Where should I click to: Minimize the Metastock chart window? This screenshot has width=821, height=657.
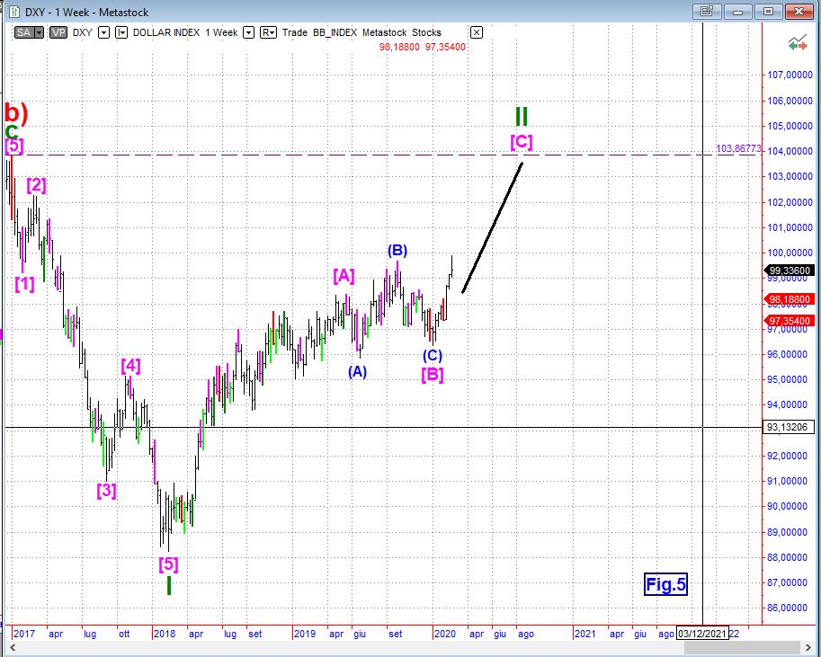click(737, 11)
